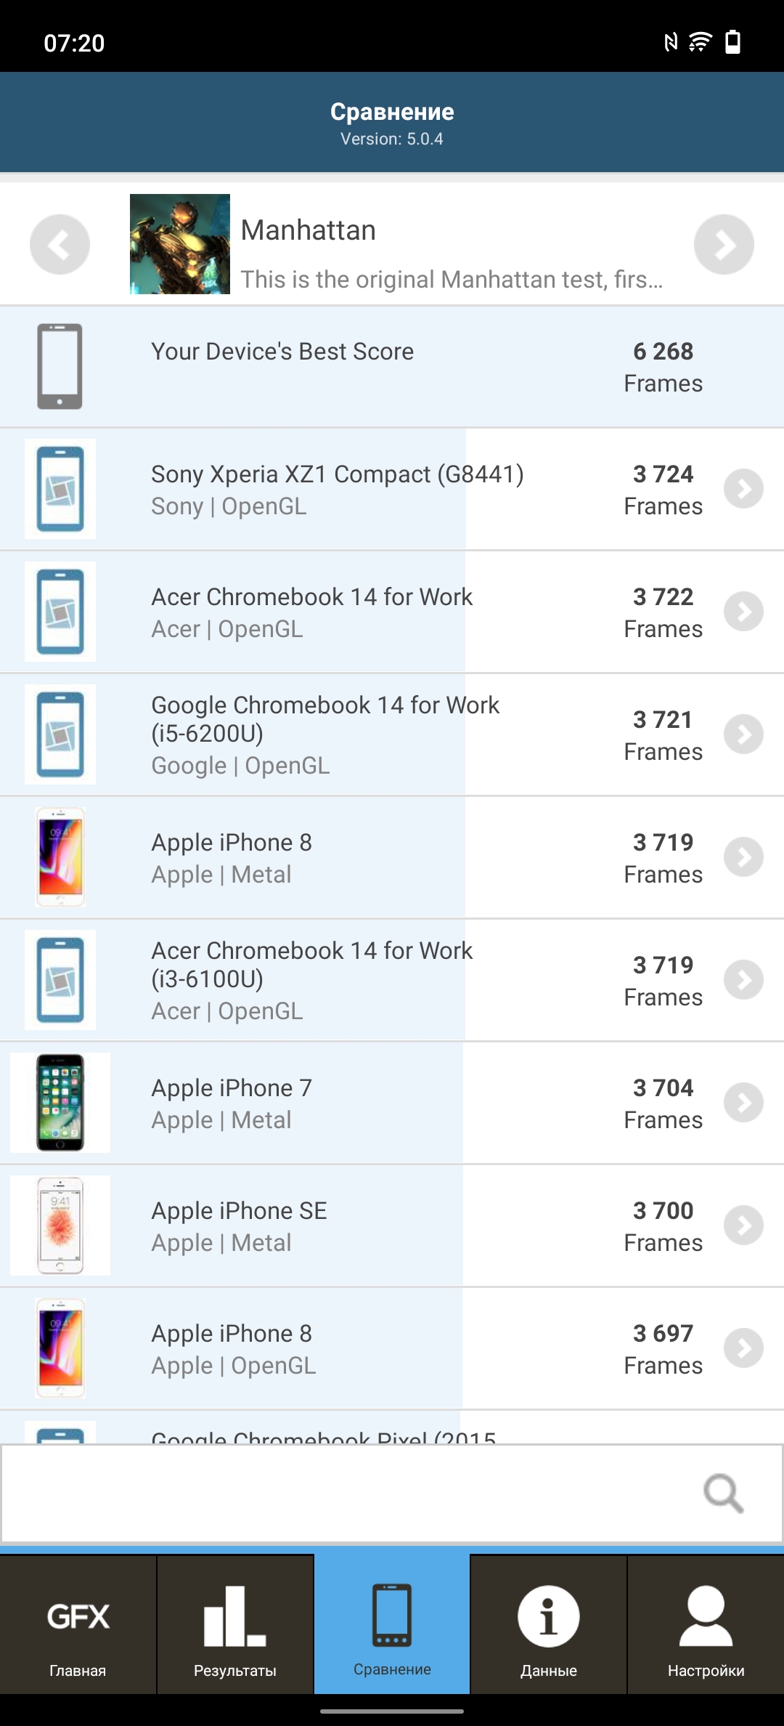784x1726 pixels.
Task: Open Apple iPhone 8 Metal entry
Action: tap(392, 857)
